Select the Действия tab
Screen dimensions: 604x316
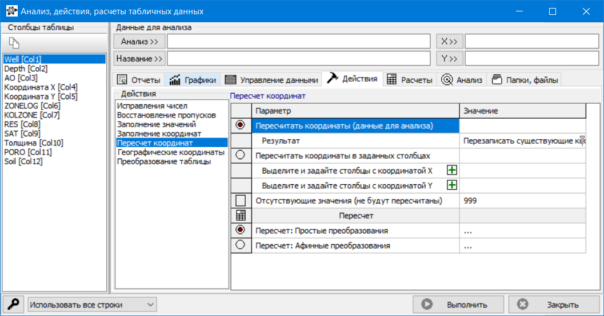pos(352,79)
